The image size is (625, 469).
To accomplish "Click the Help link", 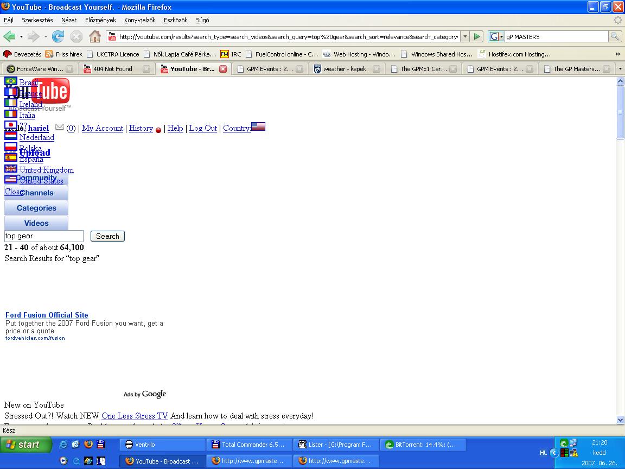I will point(175,128).
